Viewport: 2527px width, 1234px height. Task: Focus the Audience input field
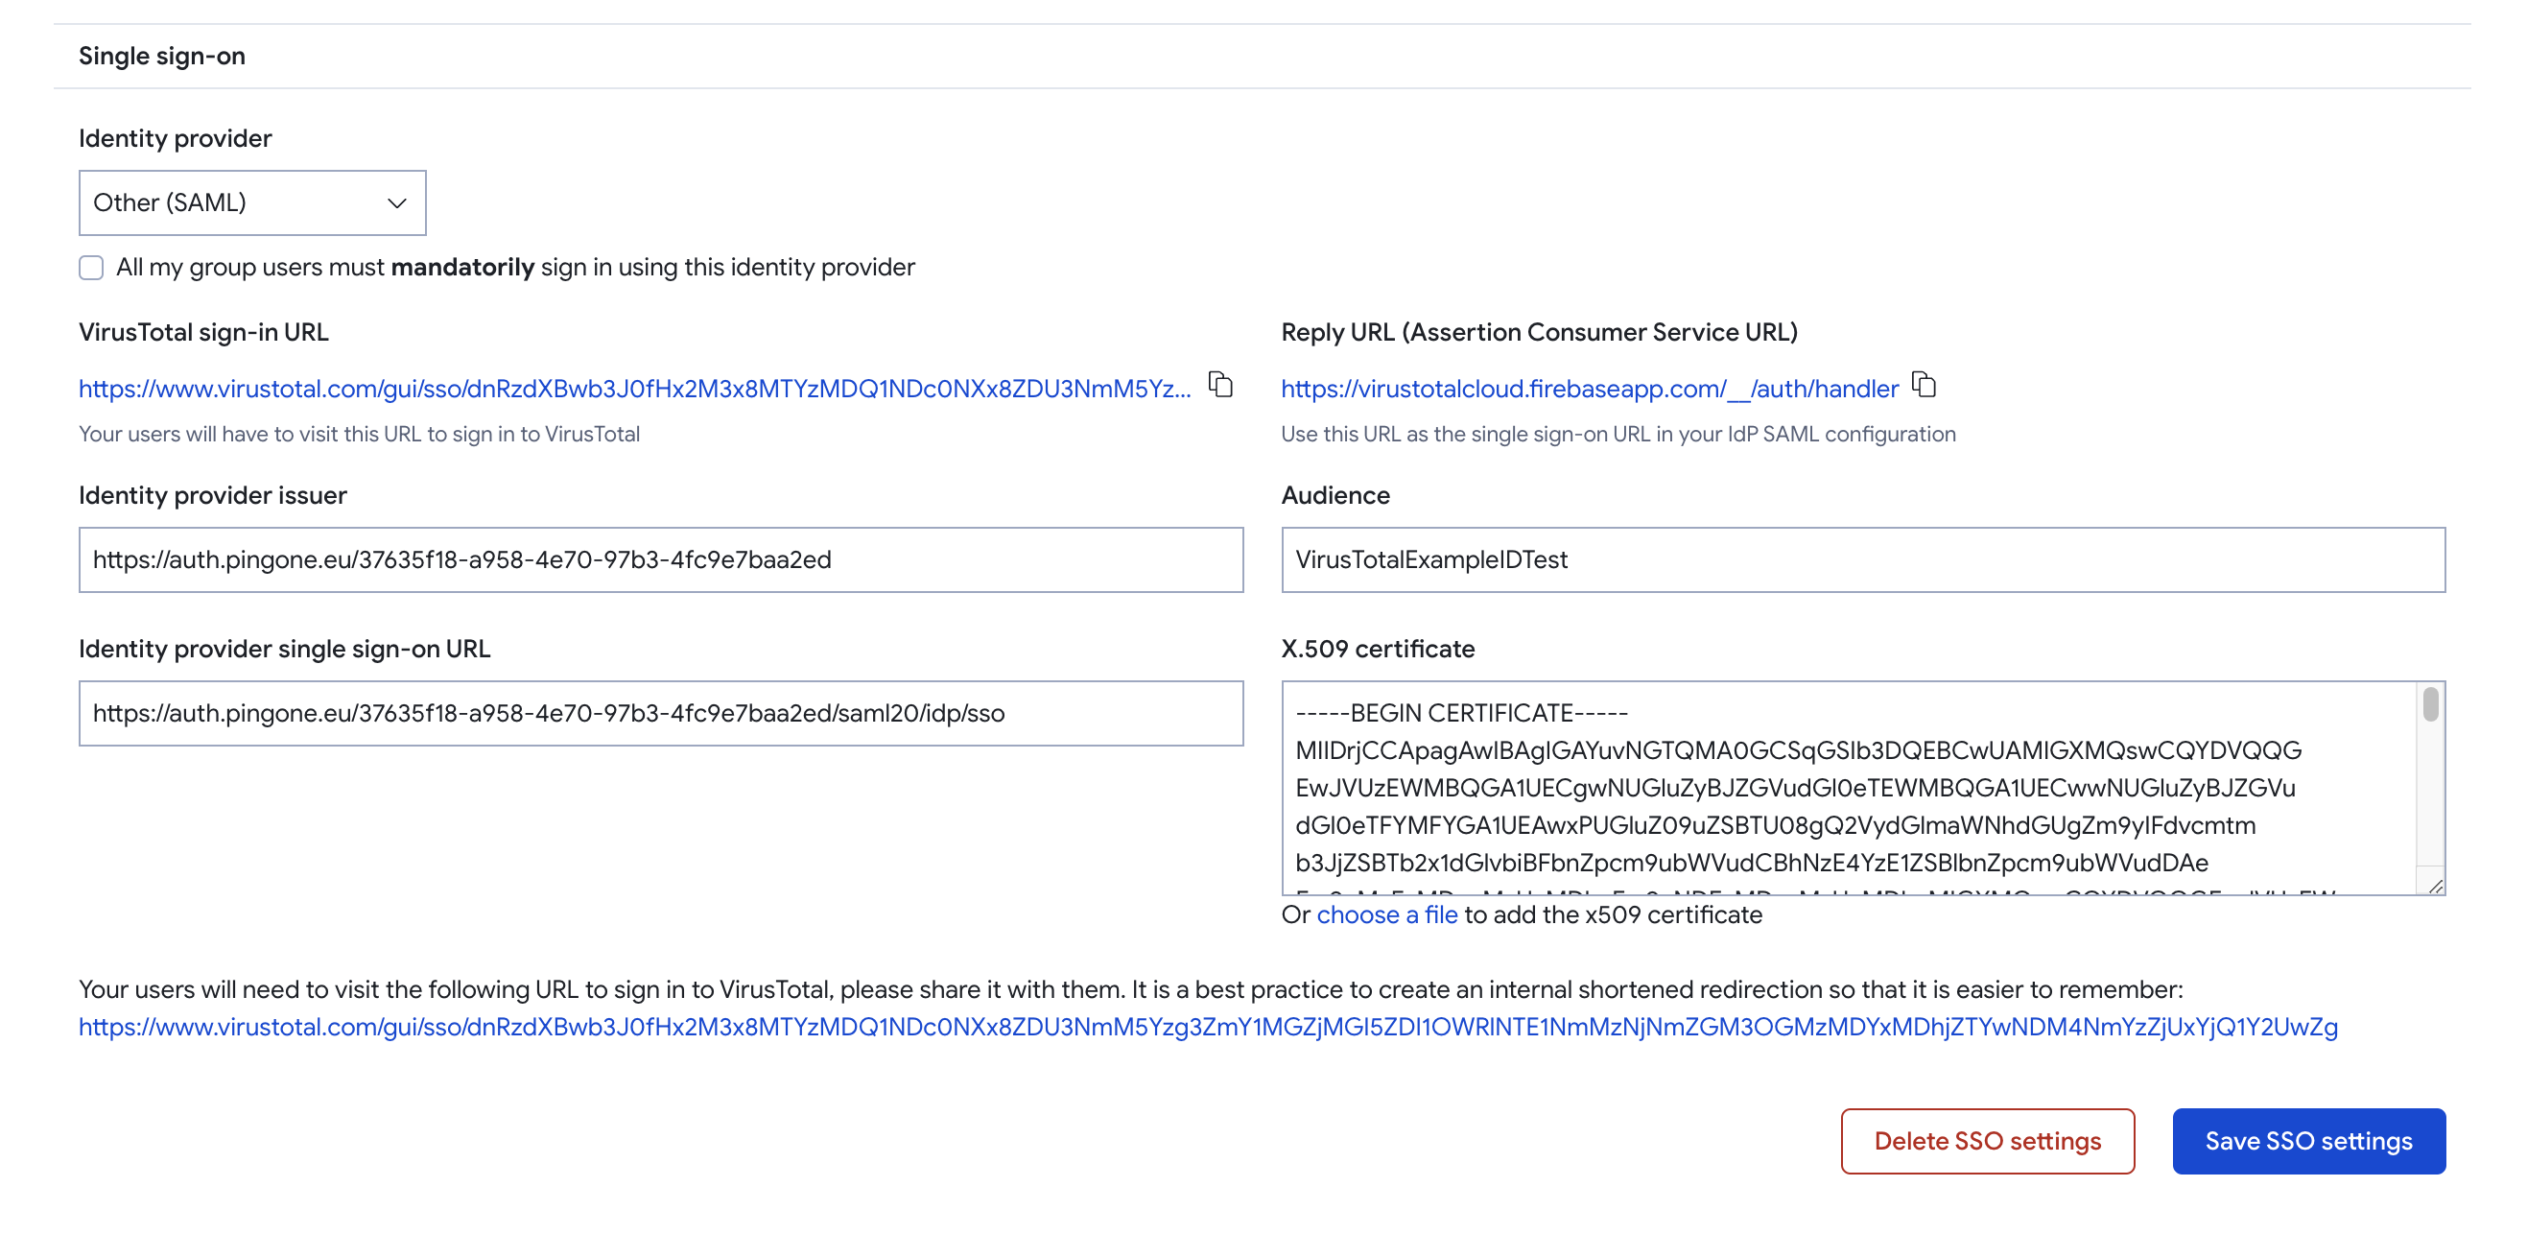pos(1863,560)
